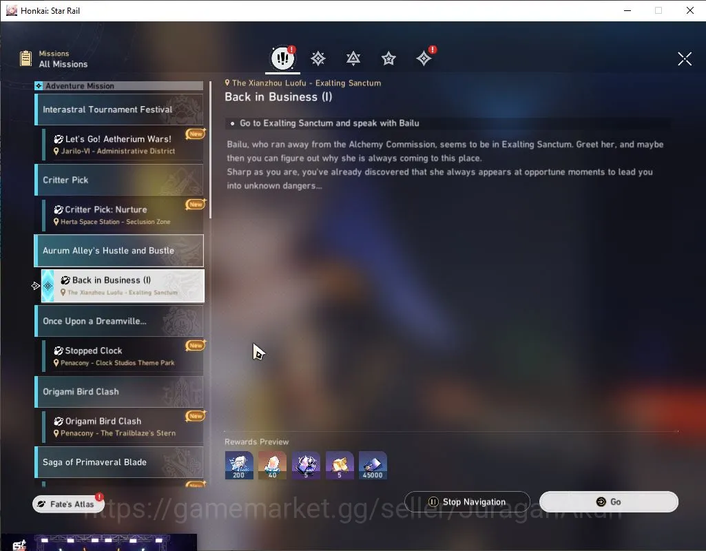Open Fate's Atlas
This screenshot has width=706, height=551.
(68, 503)
